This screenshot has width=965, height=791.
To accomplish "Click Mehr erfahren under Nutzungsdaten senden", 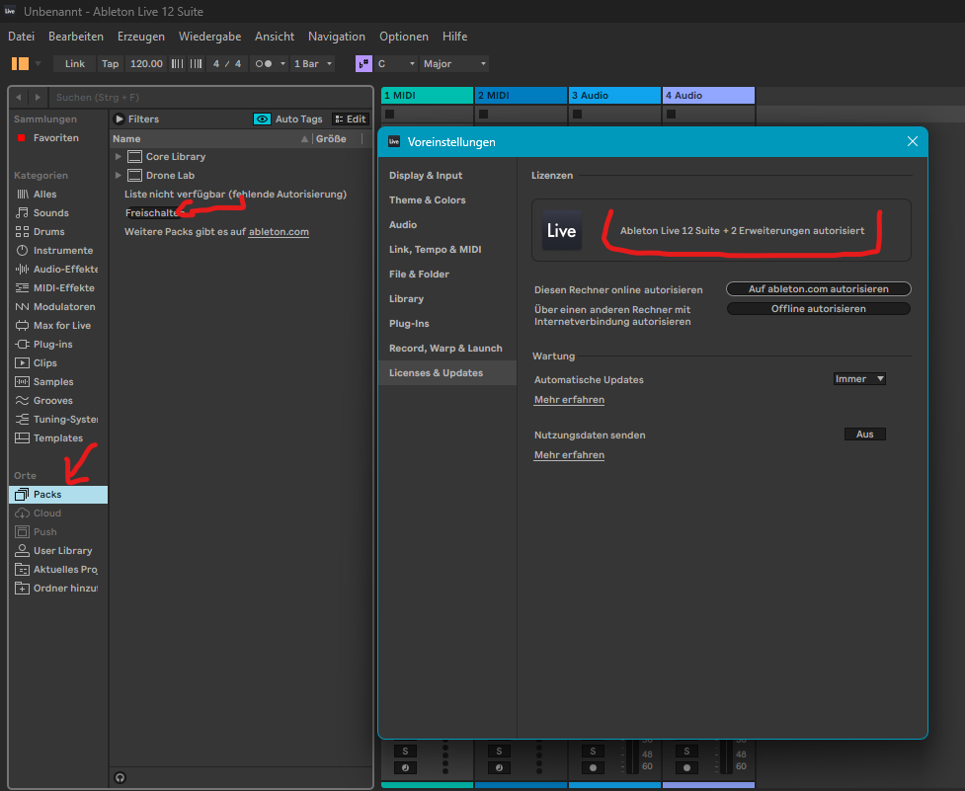I will point(569,455).
